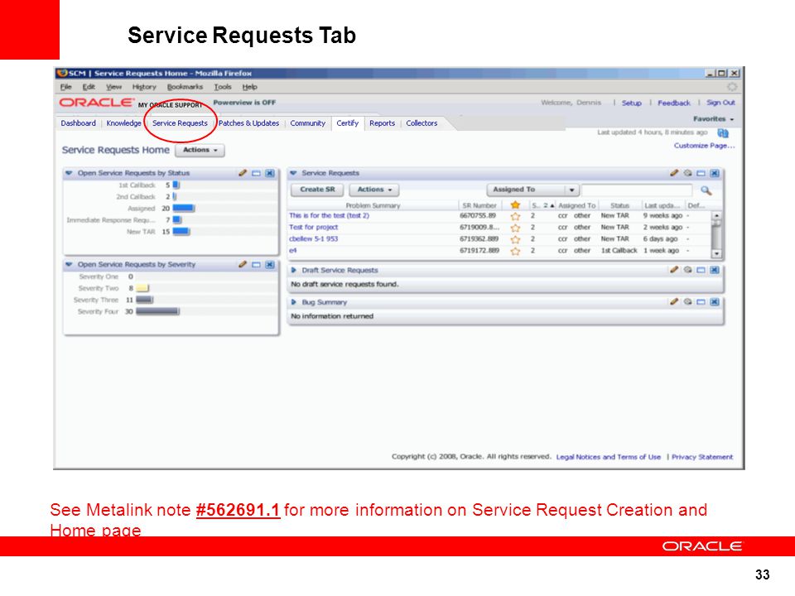Image resolution: width=795 pixels, height=596 pixels.
Task: Click the refresh icon on Service Requests panel
Action: tap(687, 173)
